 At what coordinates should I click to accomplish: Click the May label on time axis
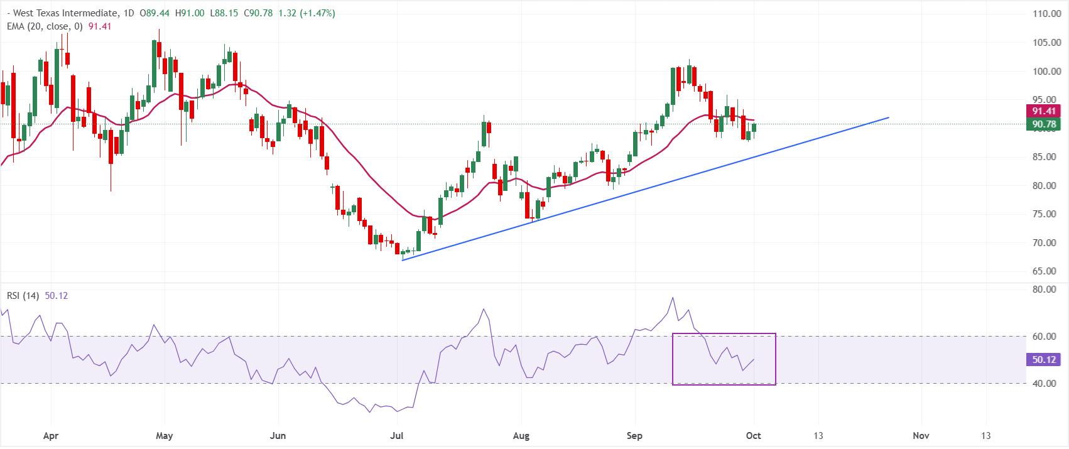164,436
